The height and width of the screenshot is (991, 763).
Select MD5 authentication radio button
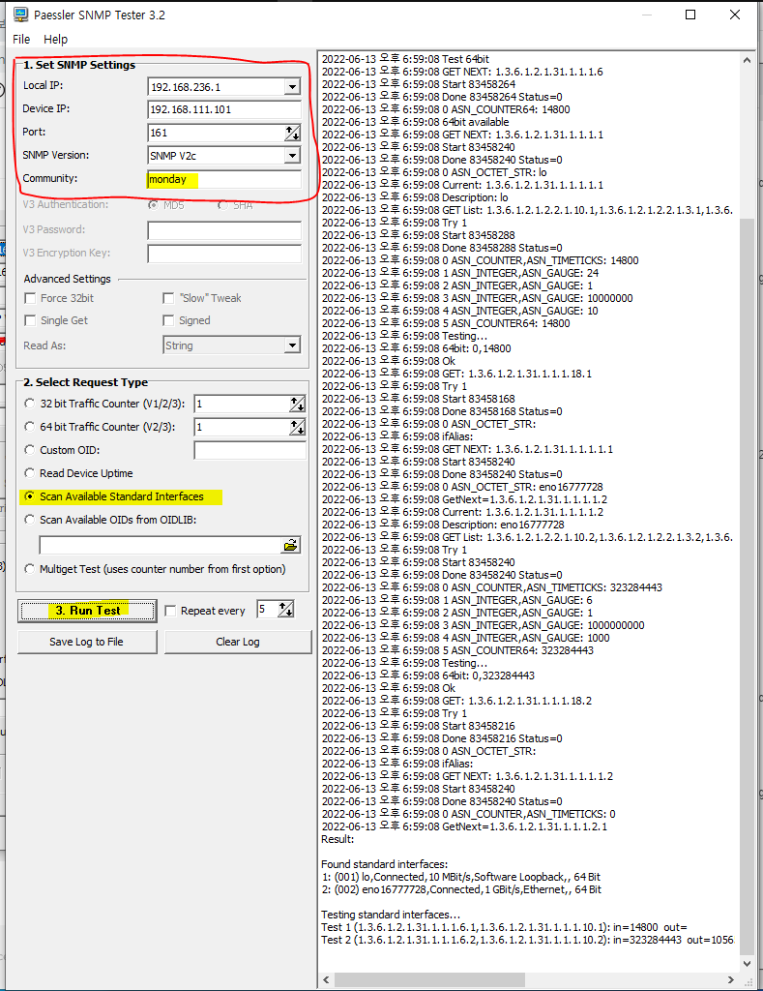[x=153, y=205]
